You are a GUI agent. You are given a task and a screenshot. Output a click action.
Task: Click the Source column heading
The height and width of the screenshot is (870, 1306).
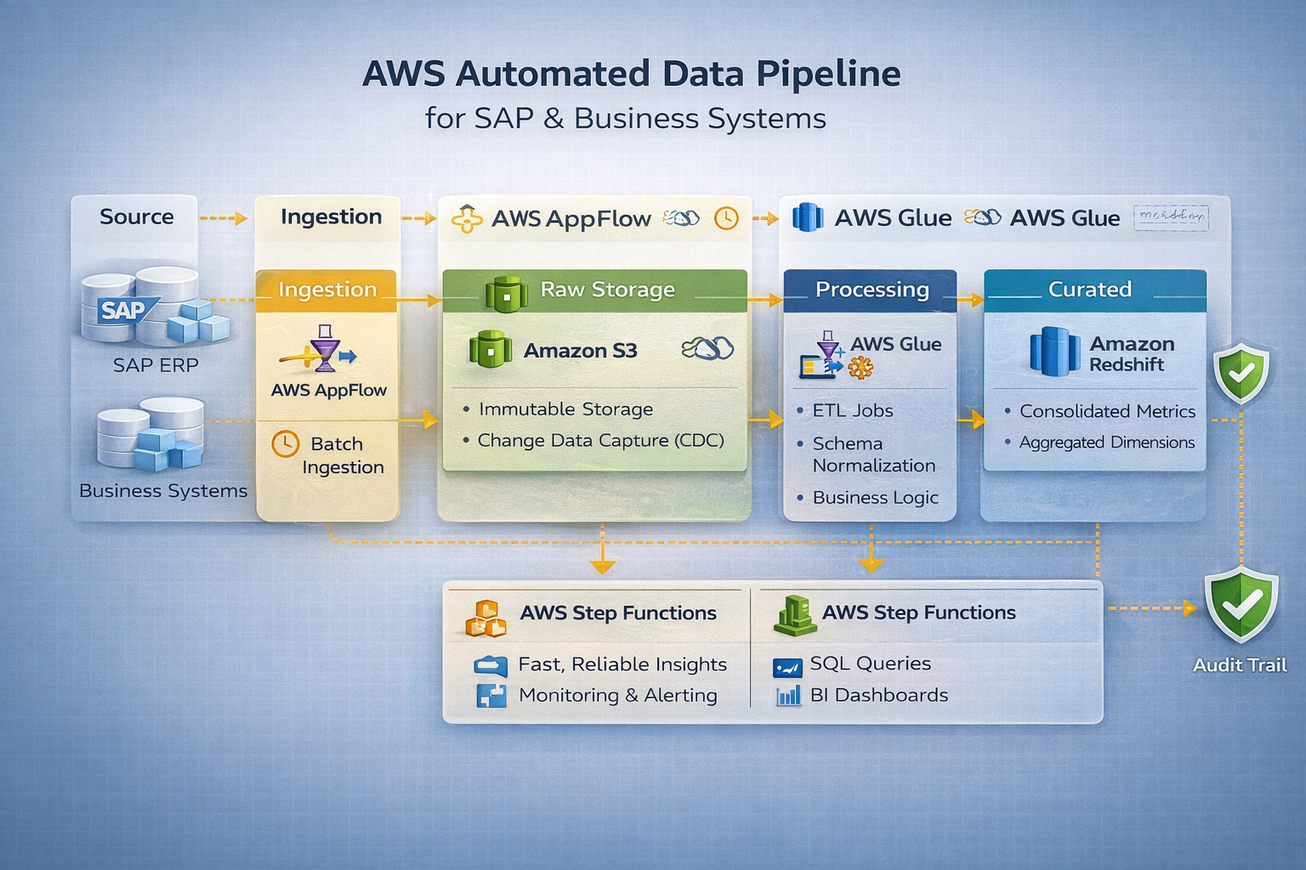click(x=136, y=217)
